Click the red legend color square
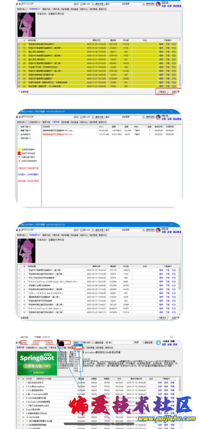The width and height of the screenshot is (198, 429). [19, 154]
